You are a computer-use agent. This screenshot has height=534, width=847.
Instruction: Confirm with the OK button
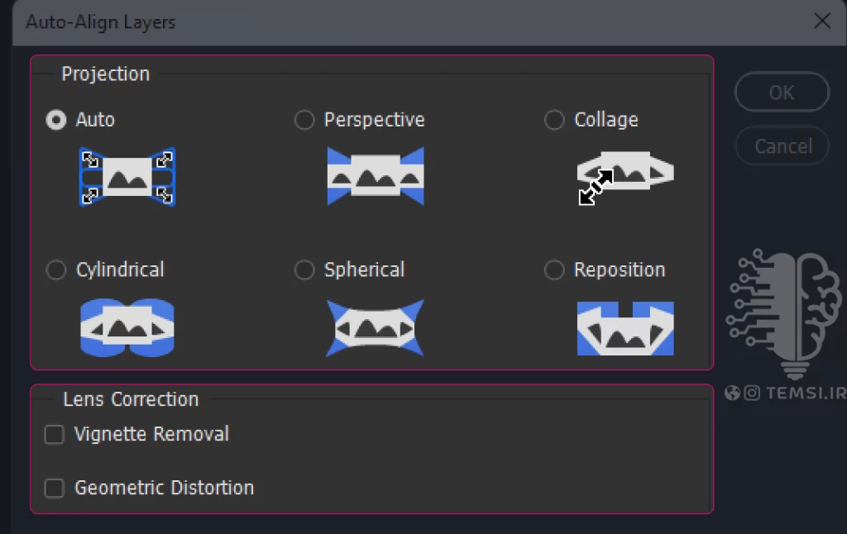pos(782,93)
